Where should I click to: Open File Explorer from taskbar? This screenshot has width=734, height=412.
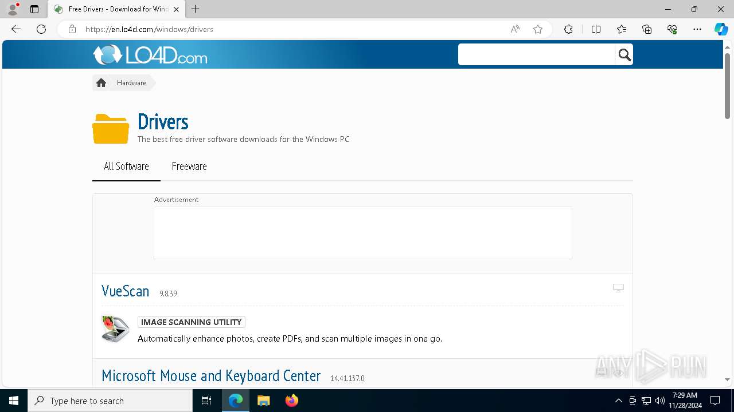click(263, 401)
